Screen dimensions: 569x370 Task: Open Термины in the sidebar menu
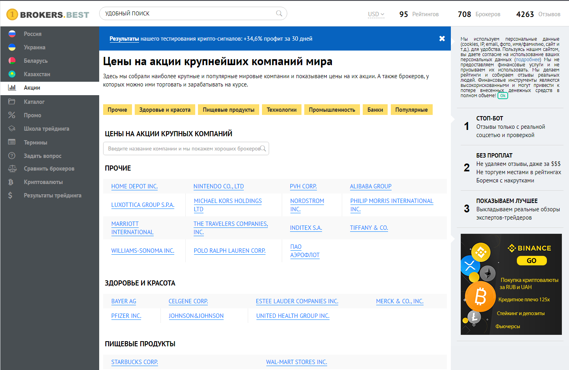pyautogui.click(x=35, y=143)
